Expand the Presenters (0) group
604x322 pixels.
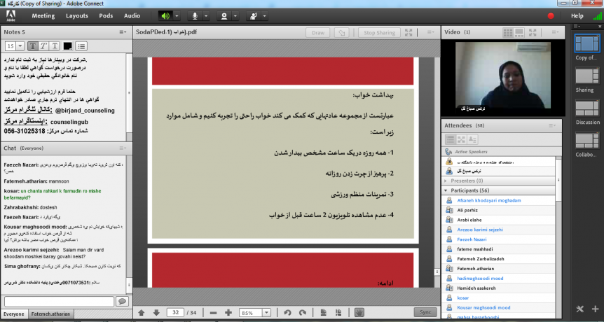tap(446, 181)
